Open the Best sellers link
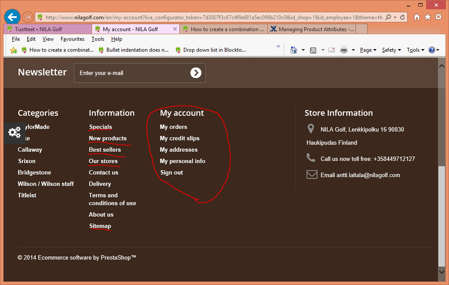Viewport: 449px width, 285px height. click(x=105, y=150)
